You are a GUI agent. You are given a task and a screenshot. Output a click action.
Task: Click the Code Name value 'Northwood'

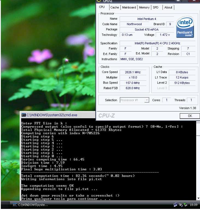(134, 24)
